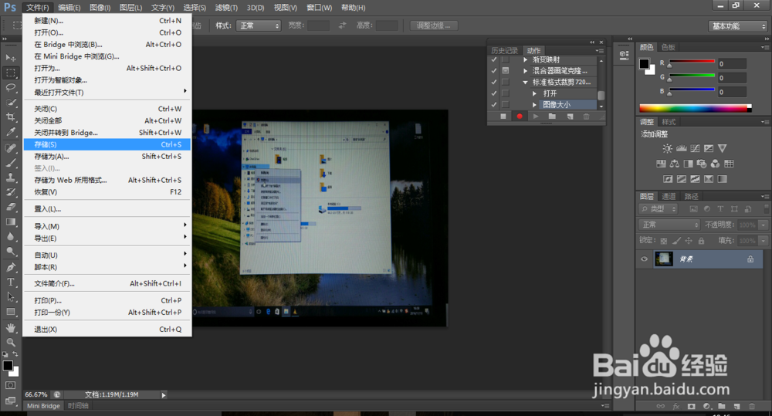Select the Crop tool
The height and width of the screenshot is (416, 772).
point(10,117)
